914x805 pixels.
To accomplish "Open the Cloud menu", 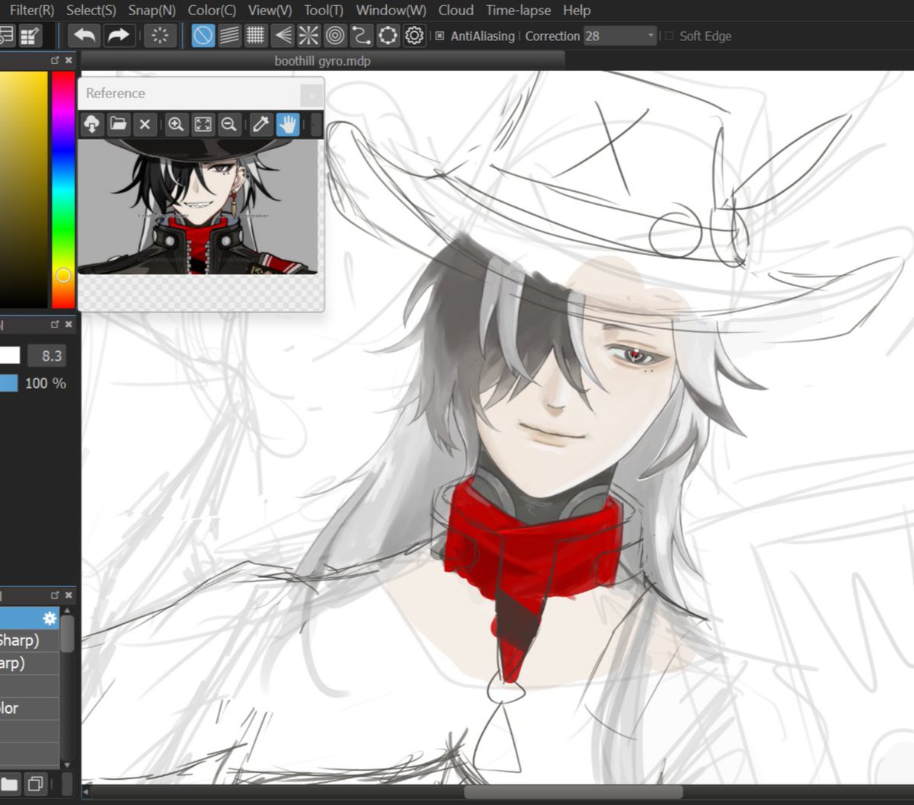I will 456,11.
